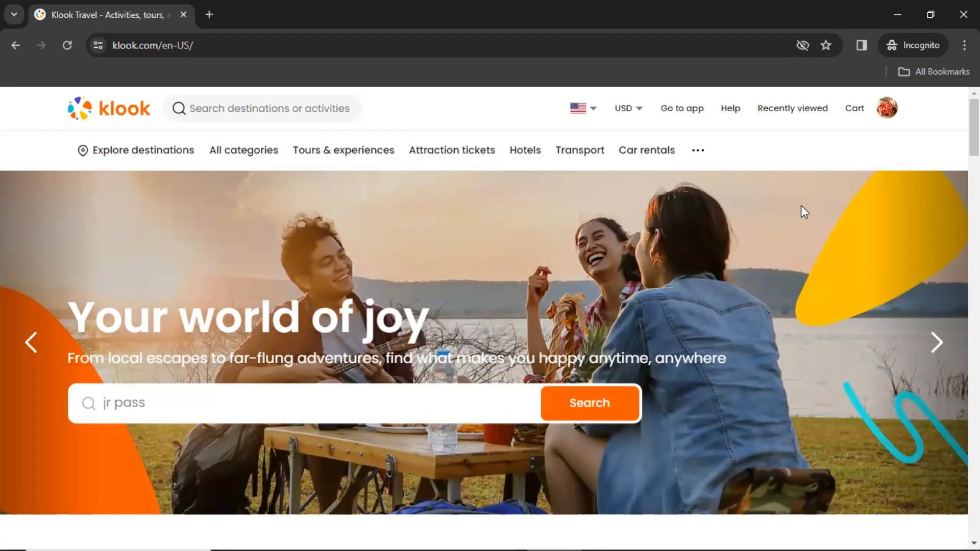Toggle browser bookmark star icon
This screenshot has height=551, width=980.
click(x=826, y=45)
